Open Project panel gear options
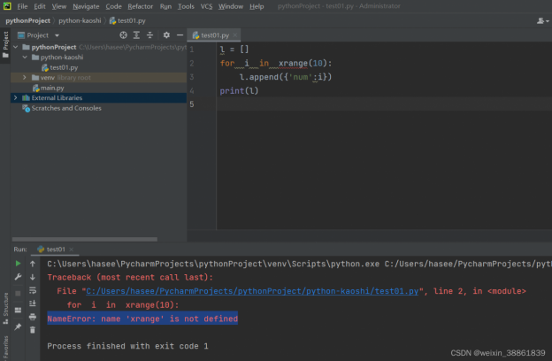Screen dimensions: 552x361 pos(165,35)
